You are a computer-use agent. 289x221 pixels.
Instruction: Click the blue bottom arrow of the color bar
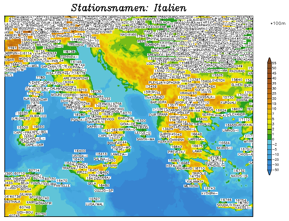(269, 172)
